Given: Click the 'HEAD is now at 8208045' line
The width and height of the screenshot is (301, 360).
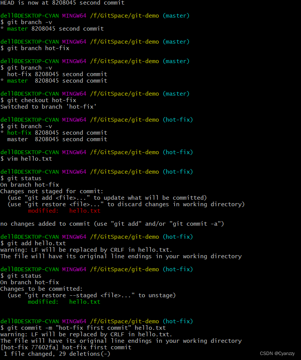Looking at the screenshot, I should pos(62,3).
